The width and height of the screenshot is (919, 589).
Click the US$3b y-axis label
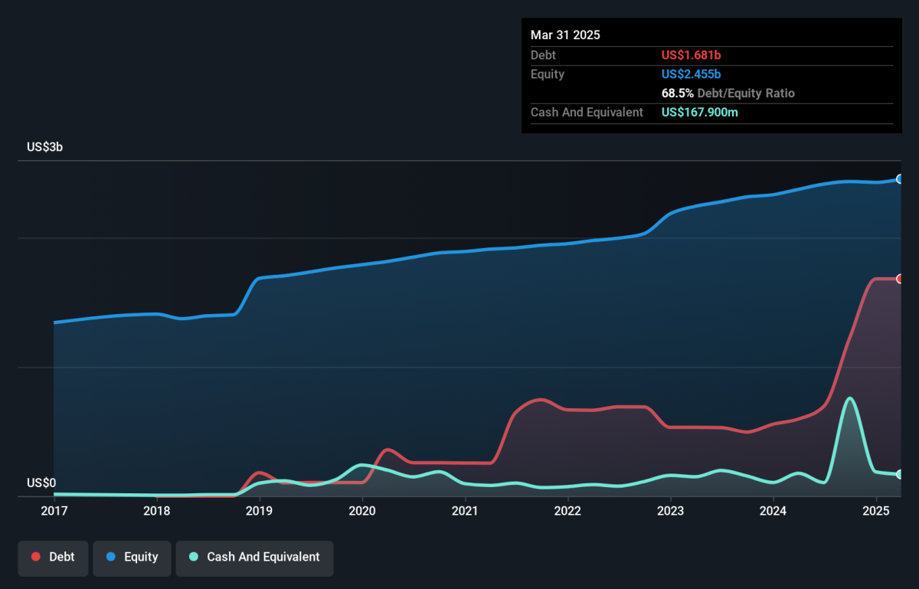pyautogui.click(x=44, y=147)
